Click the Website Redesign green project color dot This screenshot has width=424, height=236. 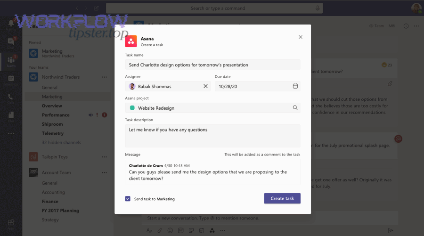coord(132,108)
